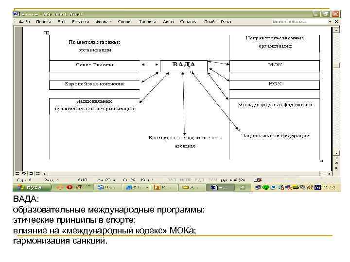Open the Select Browse Object button
350x262 pixels.
pyautogui.click(x=336, y=164)
